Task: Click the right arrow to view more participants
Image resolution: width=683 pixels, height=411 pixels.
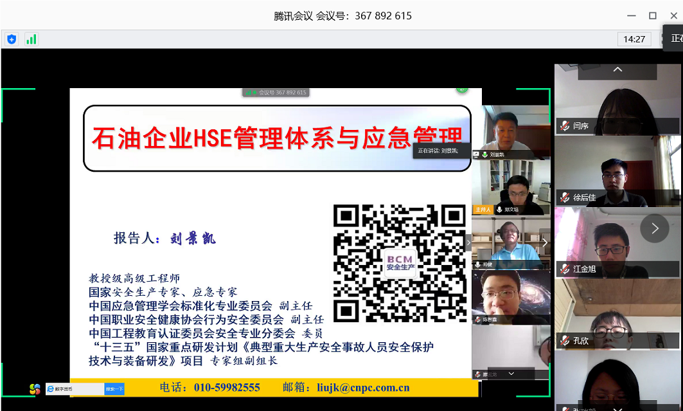Action: [x=654, y=227]
